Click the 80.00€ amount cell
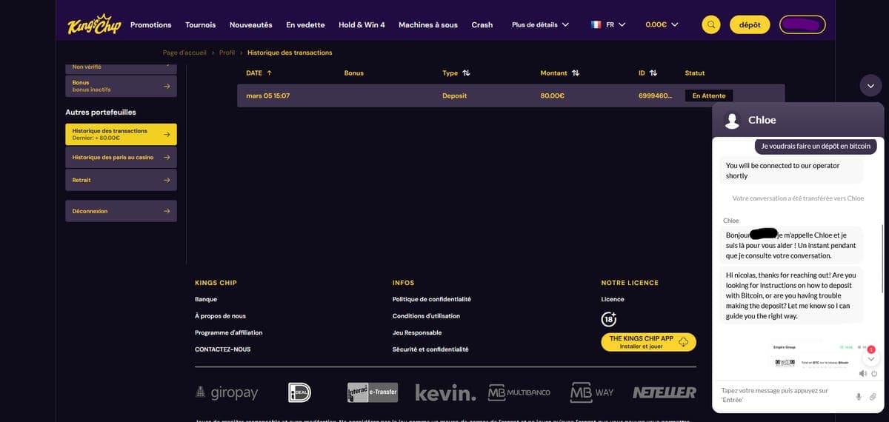889x422 pixels. [x=553, y=96]
